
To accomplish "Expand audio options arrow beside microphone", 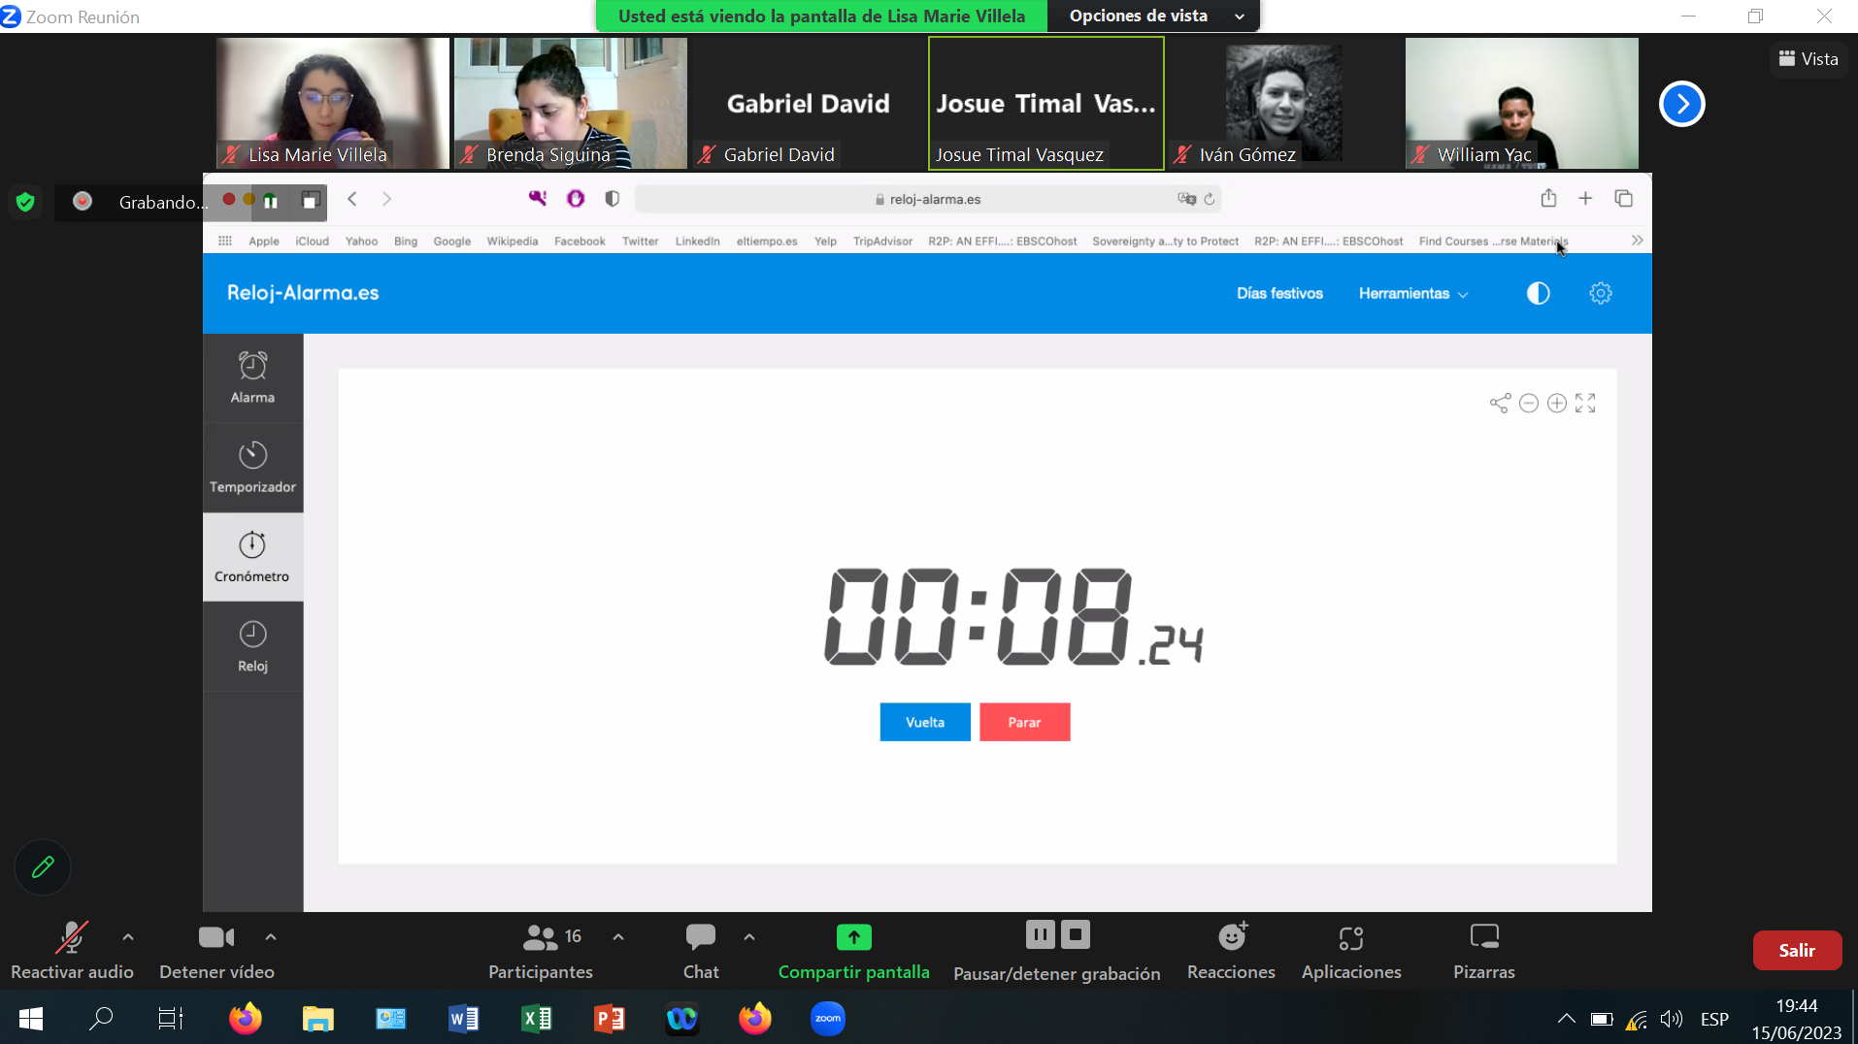I will (128, 937).
